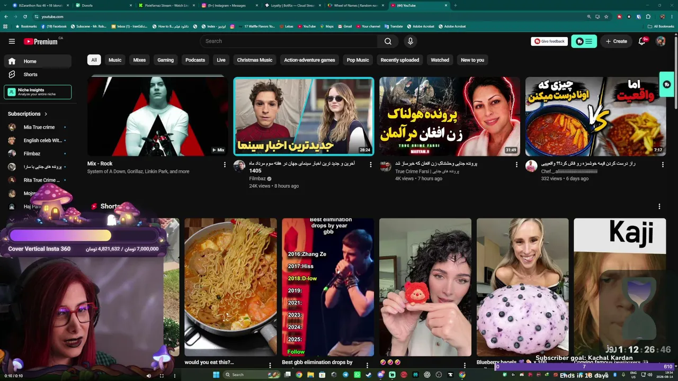The width and height of the screenshot is (678, 381).
Task: Filter the feed by Music
Action: pos(115,60)
